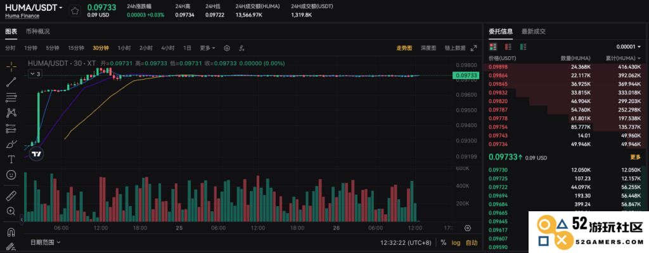
Task: Toggle the magnet mode tool
Action: [11, 232]
